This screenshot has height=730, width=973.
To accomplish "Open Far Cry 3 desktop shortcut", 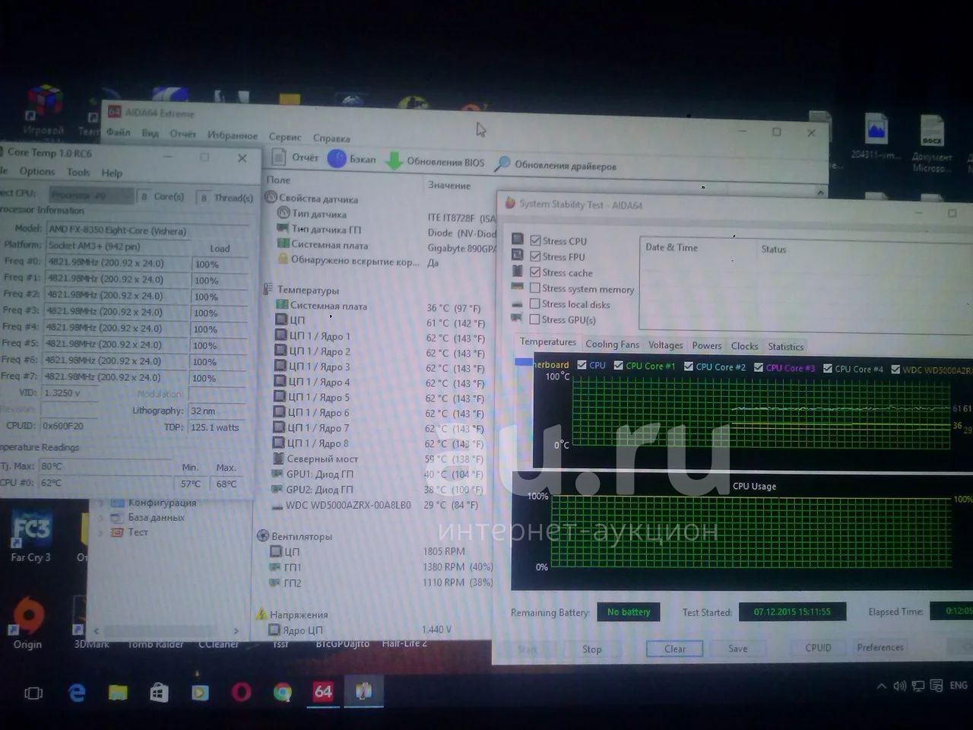I will [30, 536].
